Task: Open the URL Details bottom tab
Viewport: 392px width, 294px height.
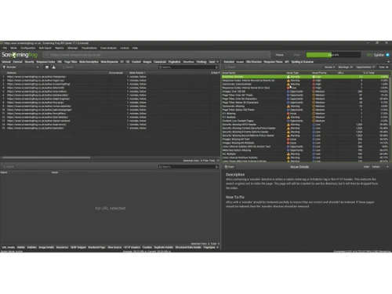Action: pos(9,247)
